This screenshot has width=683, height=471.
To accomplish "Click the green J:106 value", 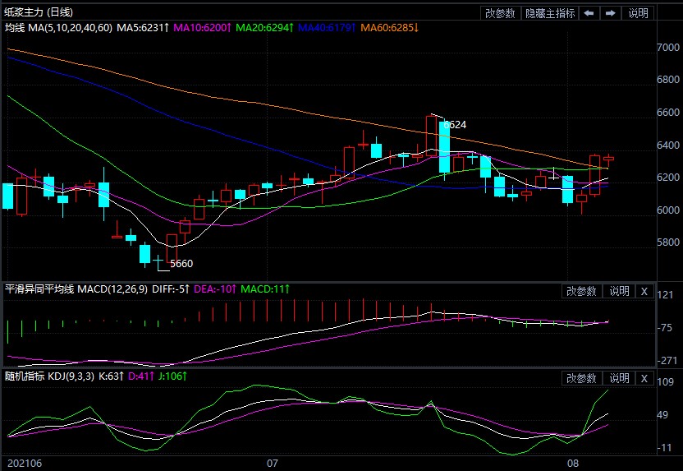I will 172,376.
